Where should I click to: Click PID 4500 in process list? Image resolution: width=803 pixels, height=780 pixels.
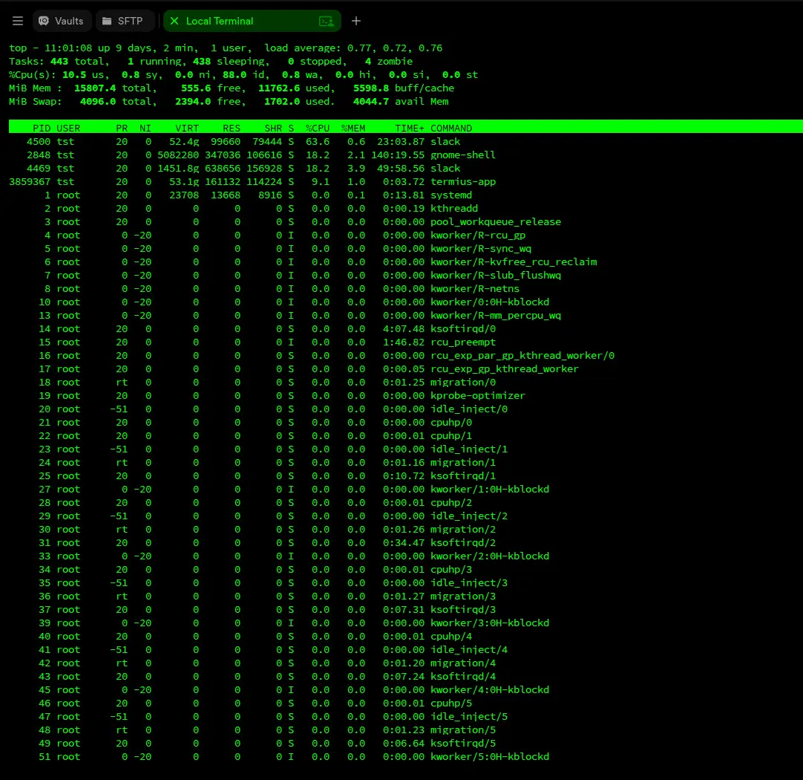(x=39, y=141)
